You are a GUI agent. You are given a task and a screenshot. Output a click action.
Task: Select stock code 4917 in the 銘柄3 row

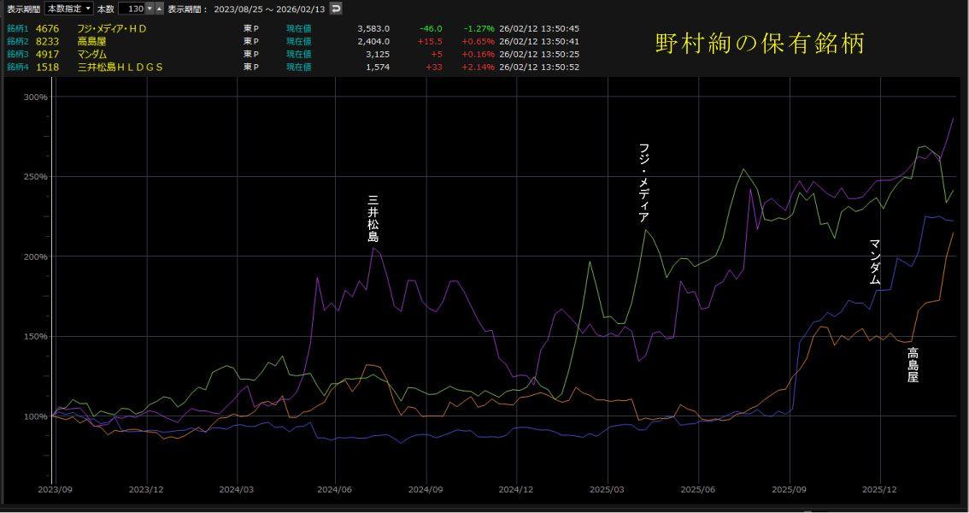coord(47,54)
